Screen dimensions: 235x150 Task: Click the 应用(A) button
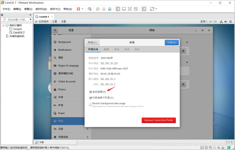click(171, 43)
